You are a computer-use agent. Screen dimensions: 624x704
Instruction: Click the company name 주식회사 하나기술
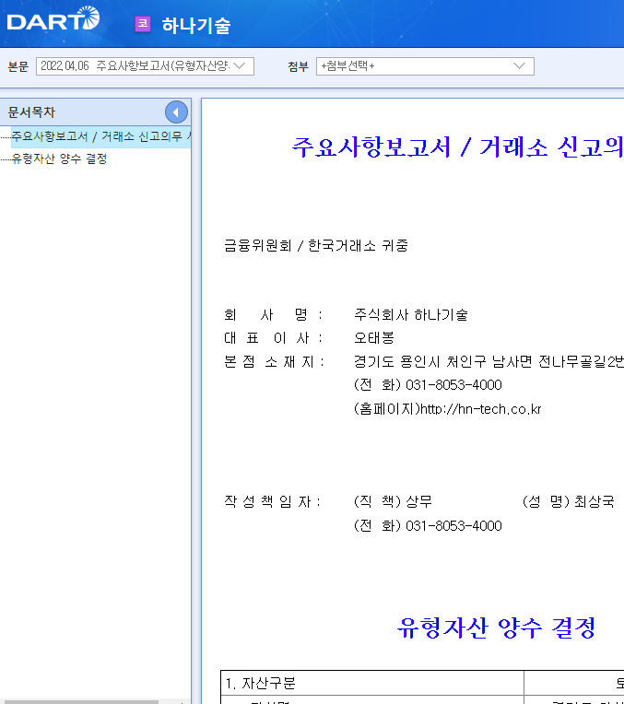(x=410, y=315)
